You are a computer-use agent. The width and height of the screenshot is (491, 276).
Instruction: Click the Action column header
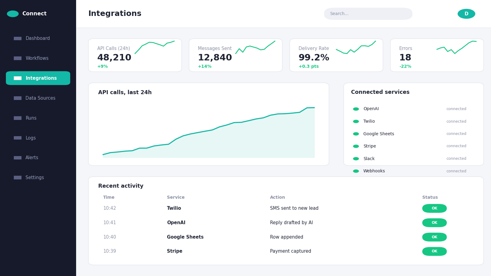[277, 197]
